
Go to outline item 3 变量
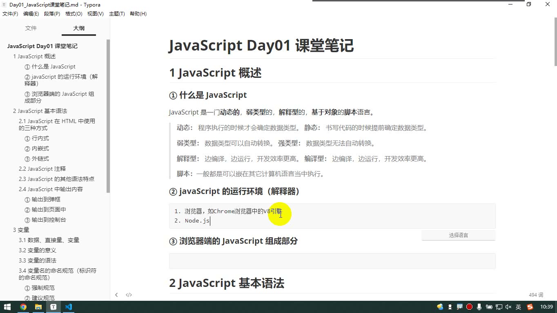point(21,230)
